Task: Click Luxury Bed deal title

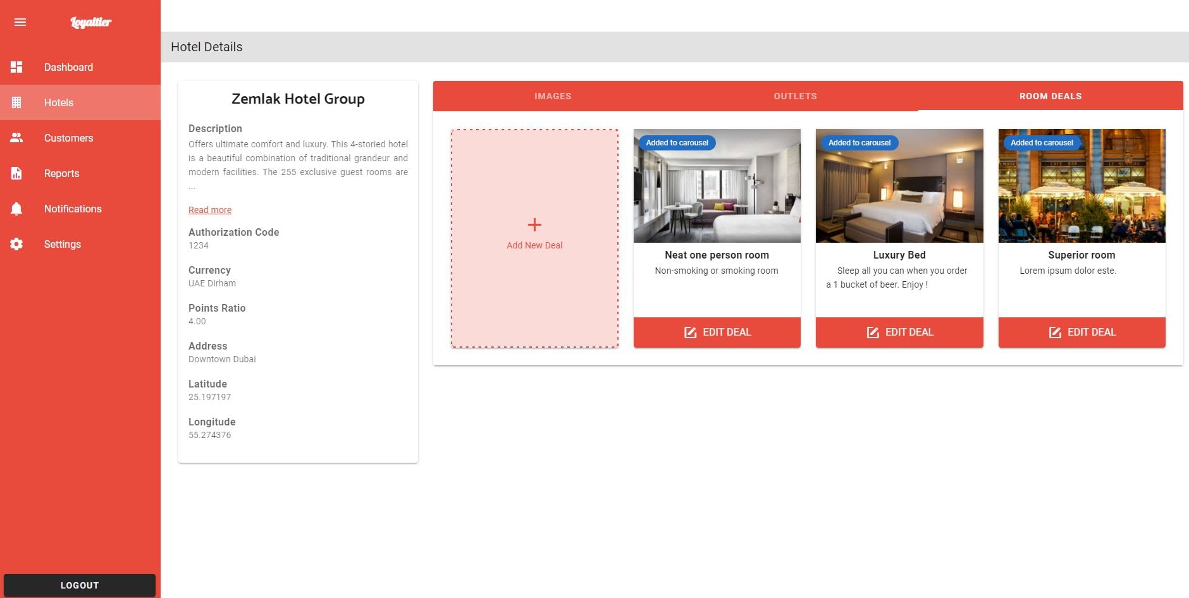Action: (899, 255)
